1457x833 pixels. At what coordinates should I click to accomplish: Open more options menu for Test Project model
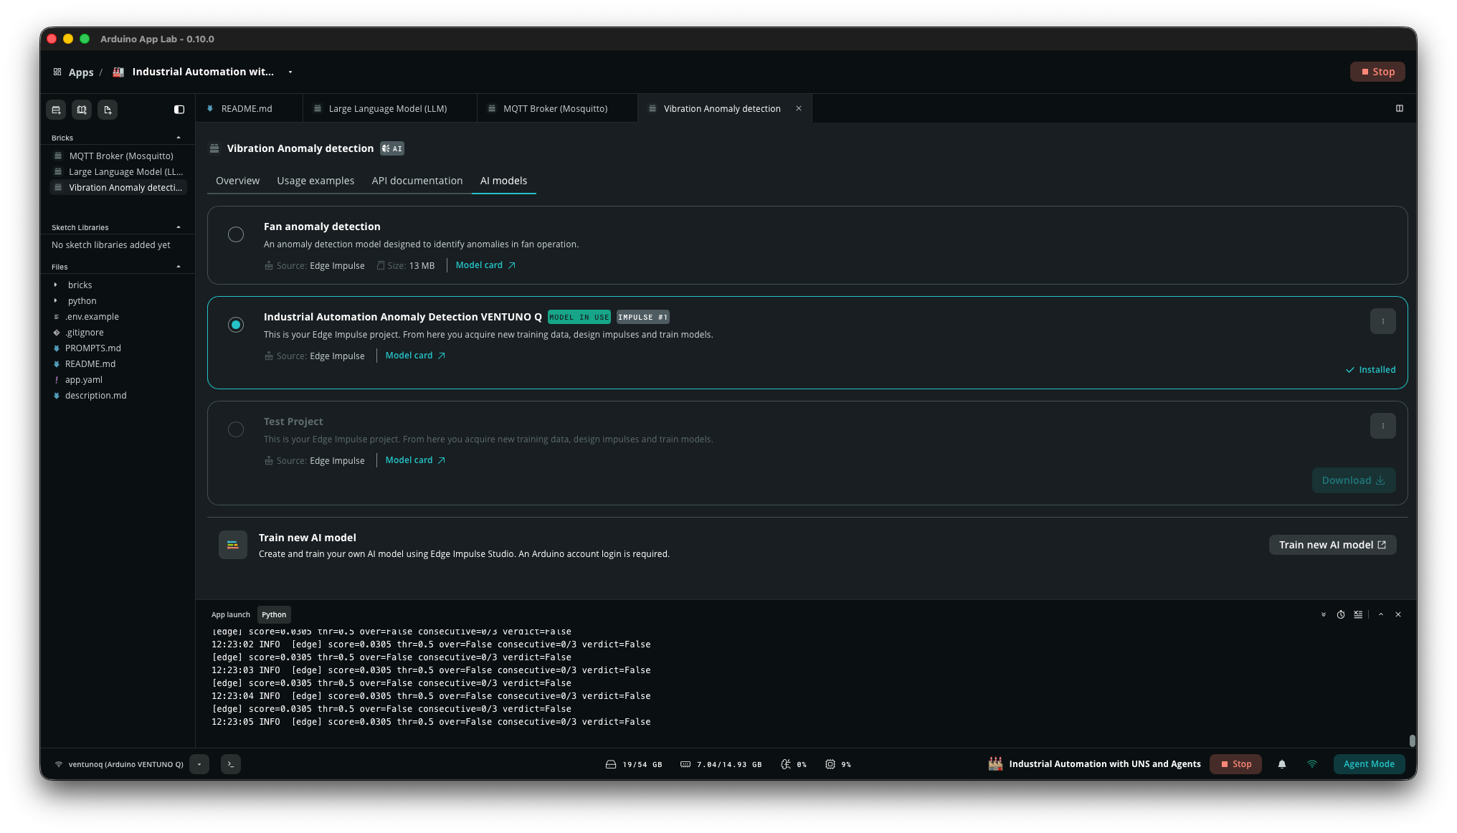[1383, 426]
